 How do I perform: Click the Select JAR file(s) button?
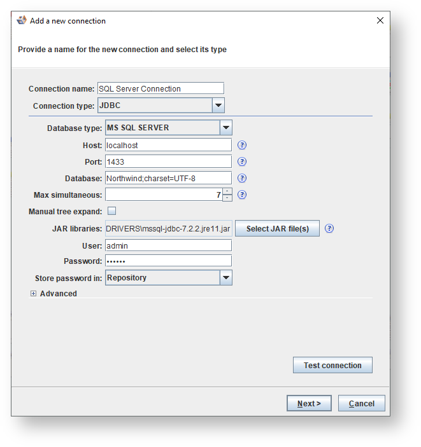[x=277, y=229]
